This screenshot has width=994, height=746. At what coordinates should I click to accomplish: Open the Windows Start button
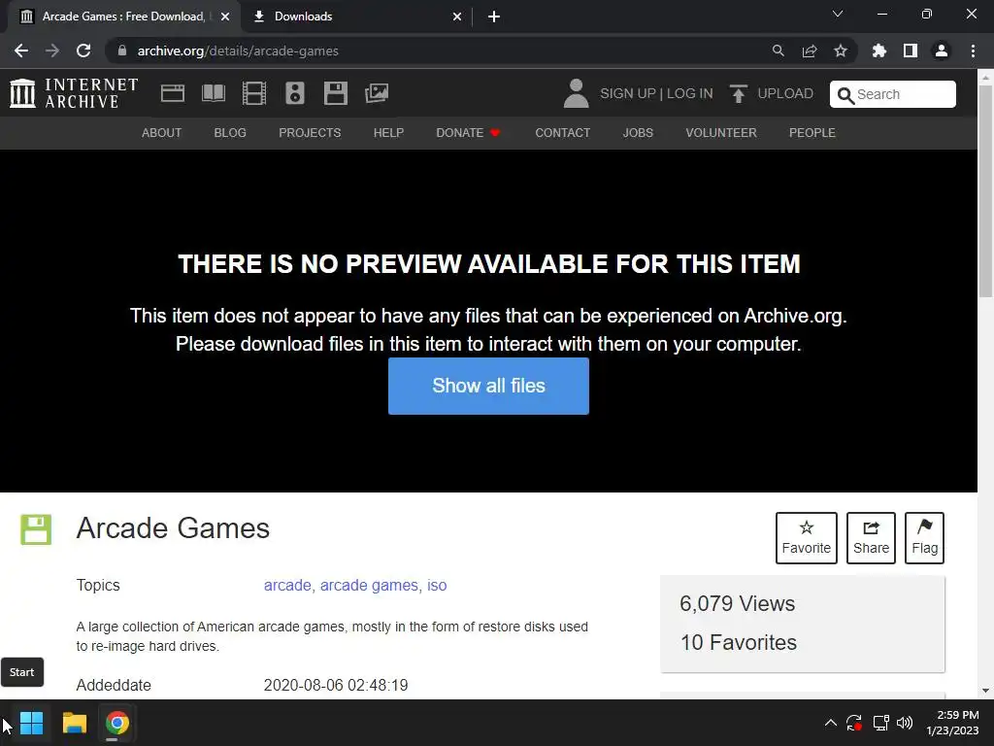coord(31,723)
